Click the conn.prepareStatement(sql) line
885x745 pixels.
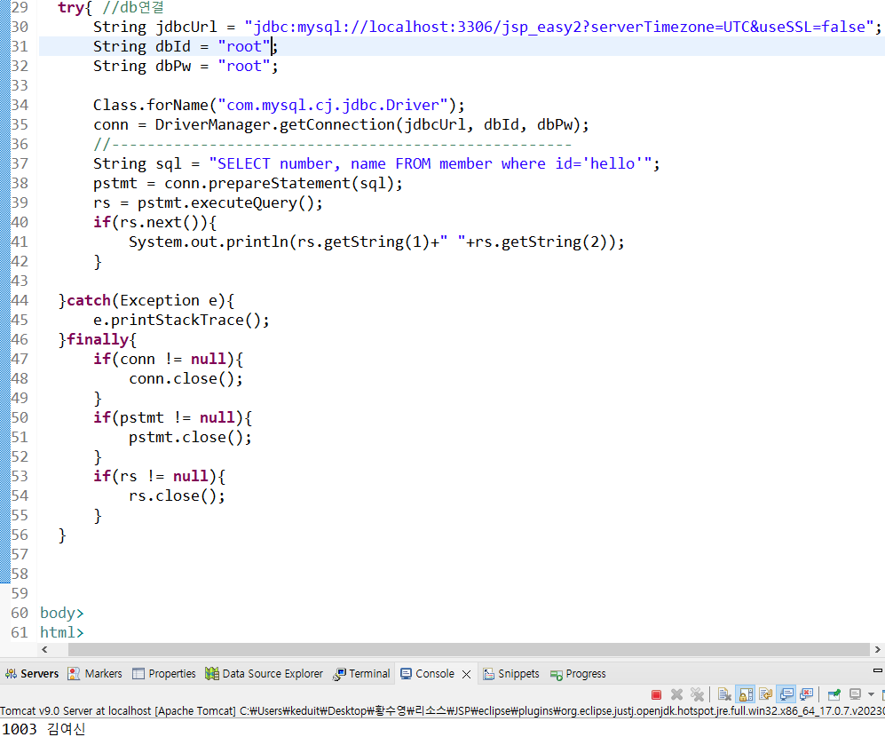point(248,184)
